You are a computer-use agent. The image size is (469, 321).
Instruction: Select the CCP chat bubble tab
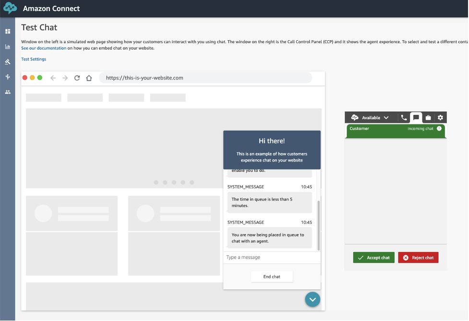tap(416, 118)
